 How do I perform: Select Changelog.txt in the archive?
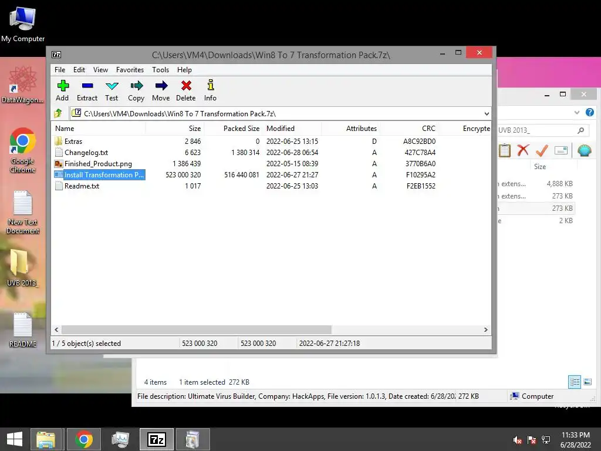(x=86, y=153)
